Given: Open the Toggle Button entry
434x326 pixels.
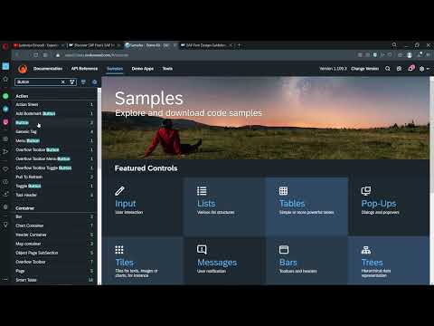Looking at the screenshot, I should (54, 186).
